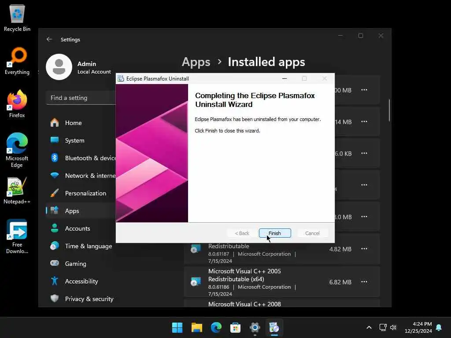This screenshot has width=451, height=338.
Task: Open the Windows Start menu
Action: click(x=177, y=327)
